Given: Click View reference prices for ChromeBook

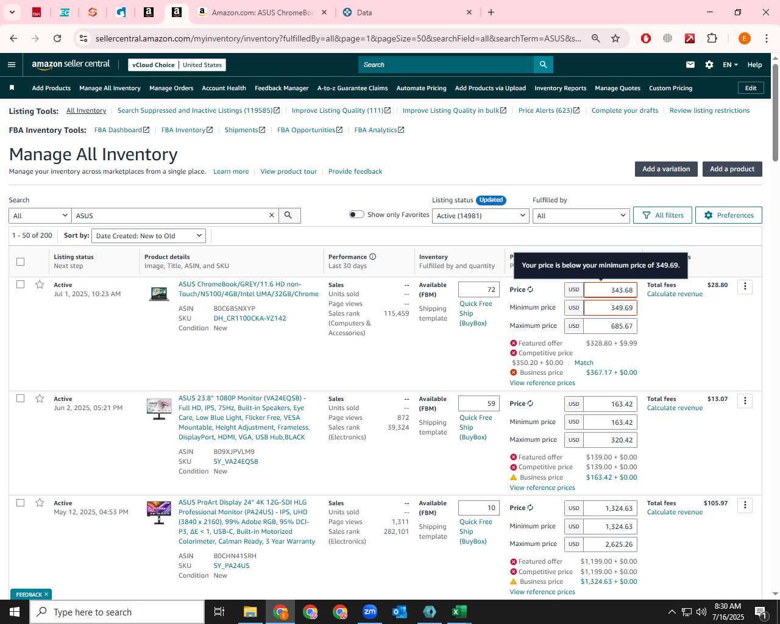Looking at the screenshot, I should 542,383.
